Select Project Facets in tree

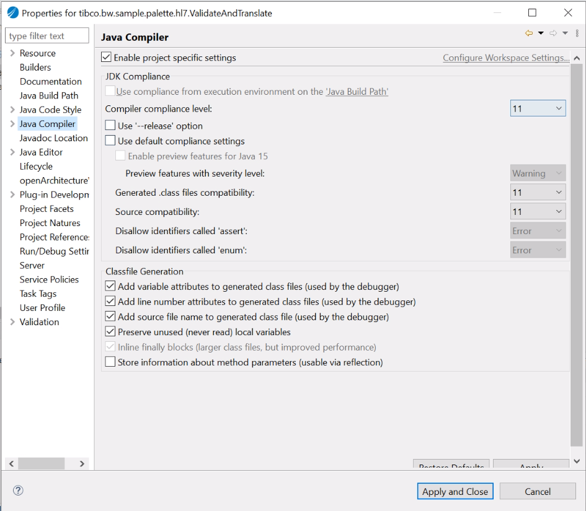(47, 209)
